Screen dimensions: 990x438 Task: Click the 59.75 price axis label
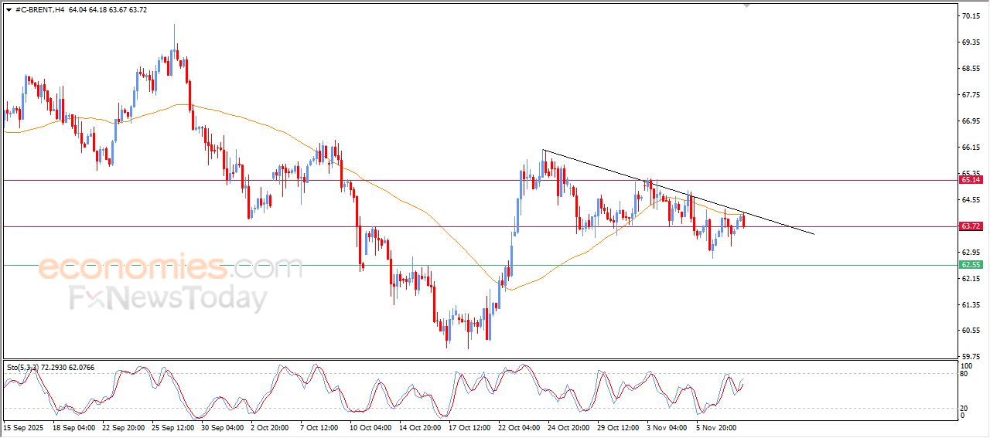969,357
